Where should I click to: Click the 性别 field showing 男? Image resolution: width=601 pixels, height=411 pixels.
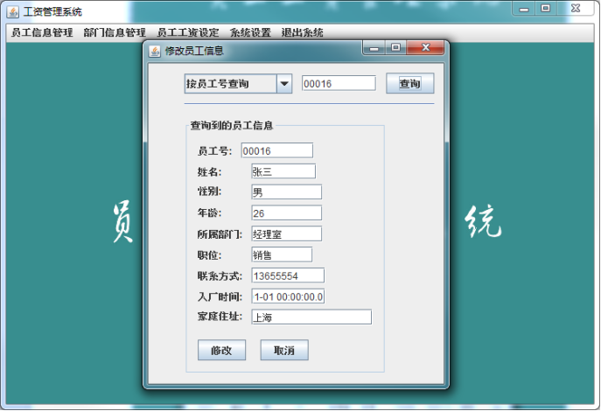pos(286,192)
